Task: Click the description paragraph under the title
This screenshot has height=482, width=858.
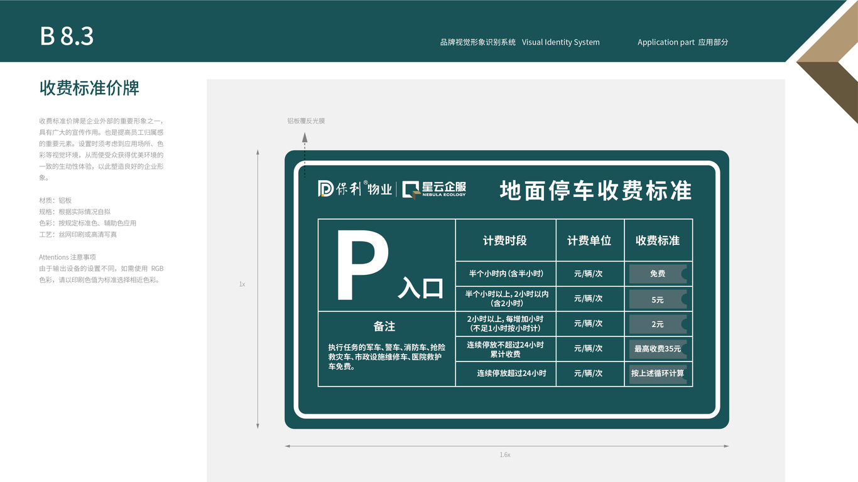Action: (x=102, y=149)
